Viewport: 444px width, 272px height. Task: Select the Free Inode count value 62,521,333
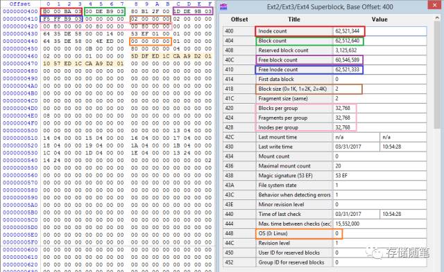(347, 69)
